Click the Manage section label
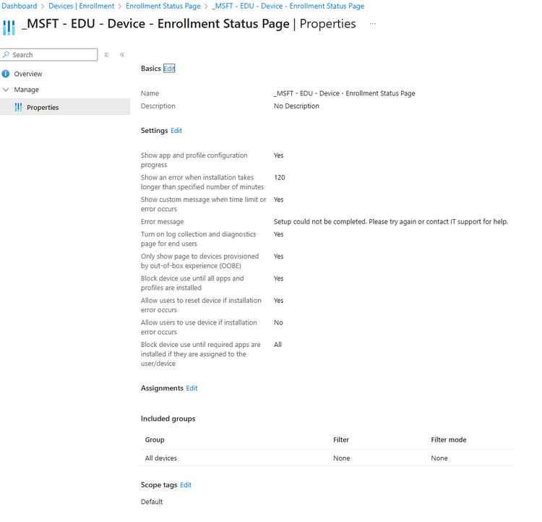 click(x=26, y=90)
